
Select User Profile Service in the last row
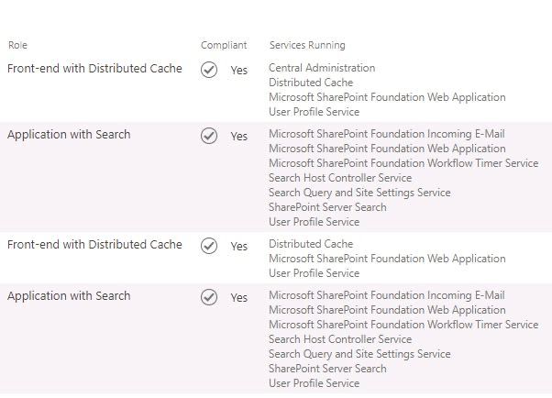314,382
